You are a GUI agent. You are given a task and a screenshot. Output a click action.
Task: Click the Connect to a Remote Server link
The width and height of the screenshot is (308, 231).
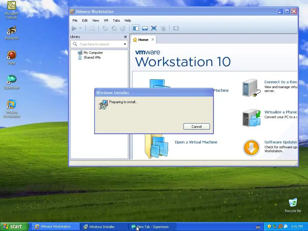(x=281, y=82)
